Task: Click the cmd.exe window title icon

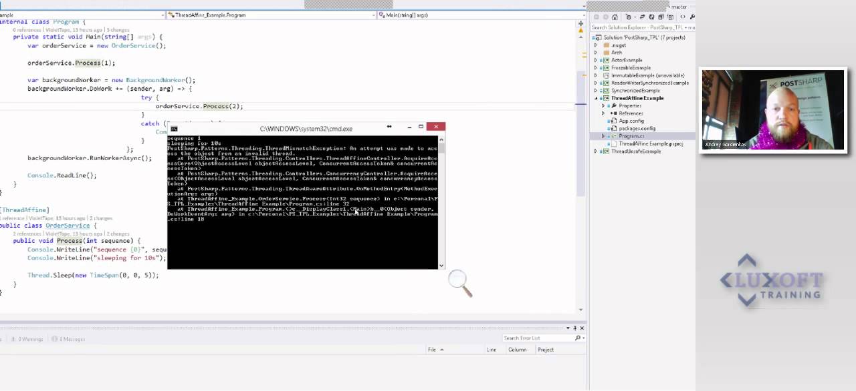Action: click(174, 129)
